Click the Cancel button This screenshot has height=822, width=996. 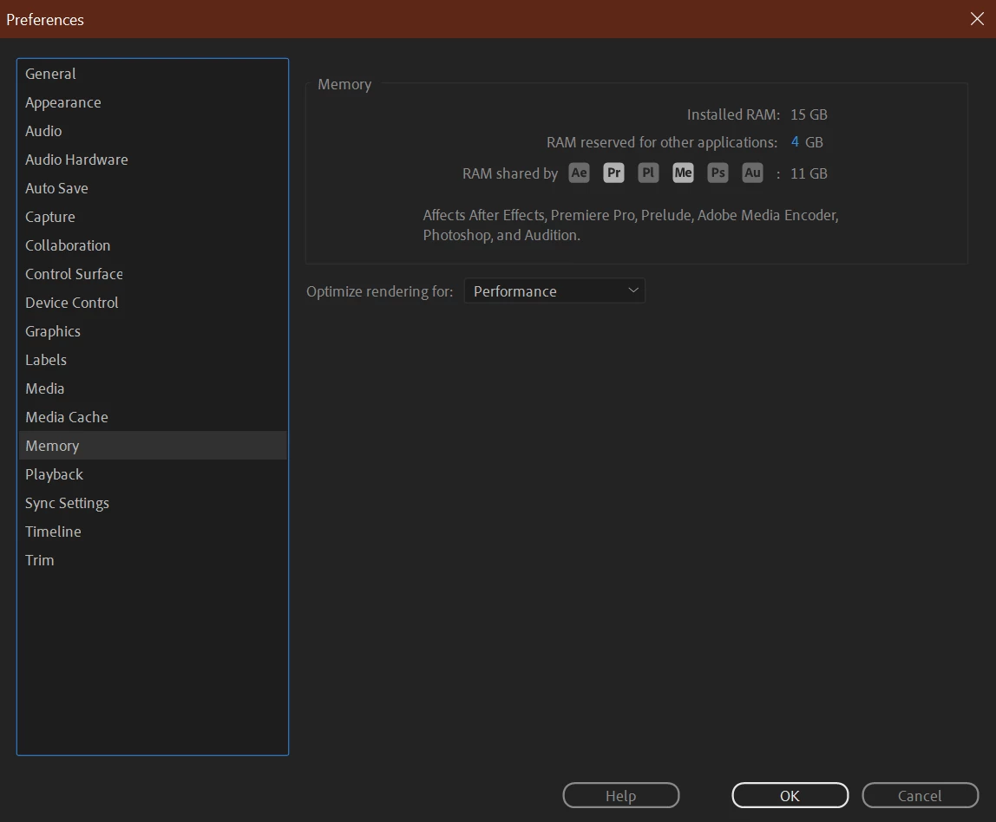tap(920, 795)
